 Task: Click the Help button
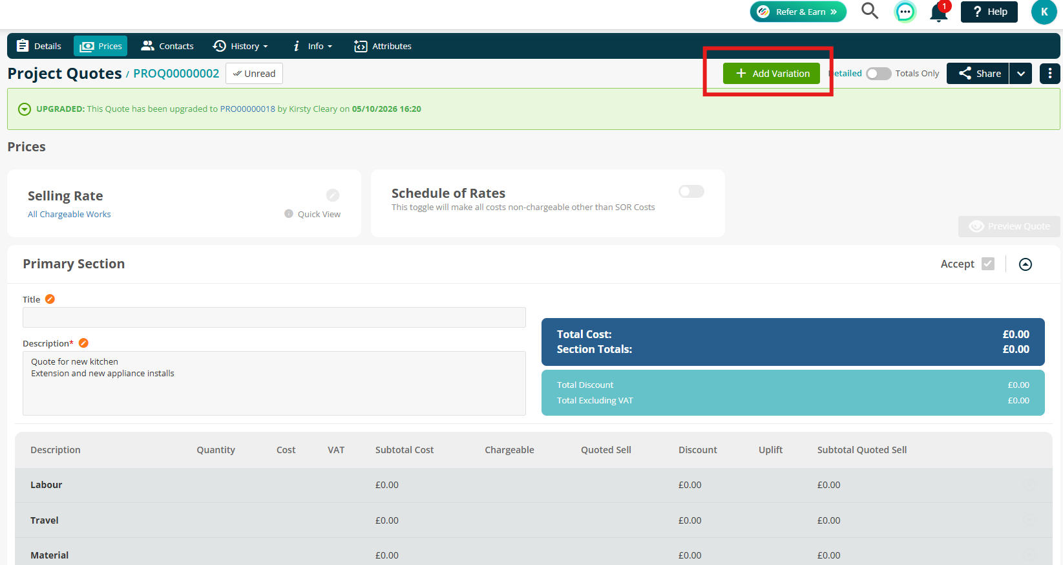click(989, 12)
